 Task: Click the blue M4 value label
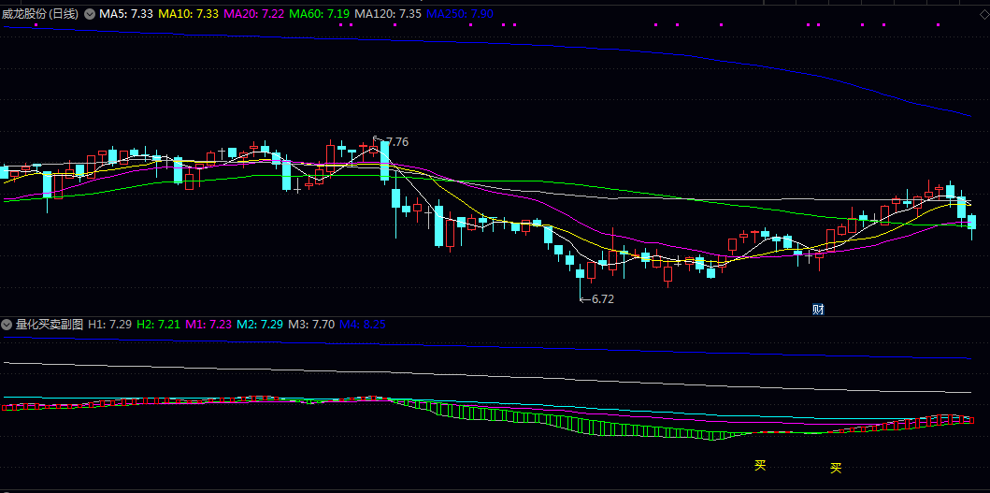[362, 324]
